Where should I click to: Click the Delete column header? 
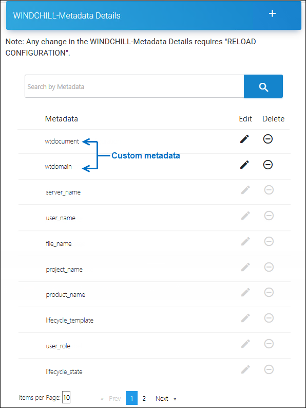click(273, 119)
